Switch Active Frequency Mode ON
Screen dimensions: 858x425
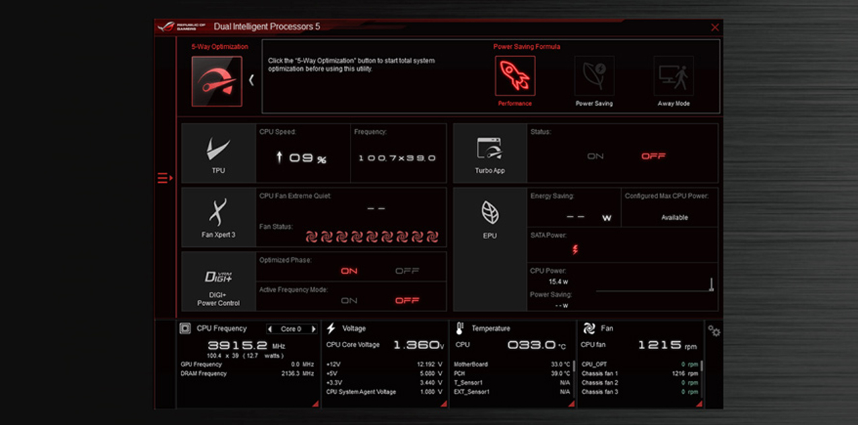(349, 300)
